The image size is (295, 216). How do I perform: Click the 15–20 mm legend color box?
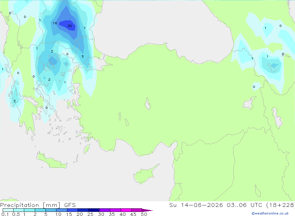point(73,210)
